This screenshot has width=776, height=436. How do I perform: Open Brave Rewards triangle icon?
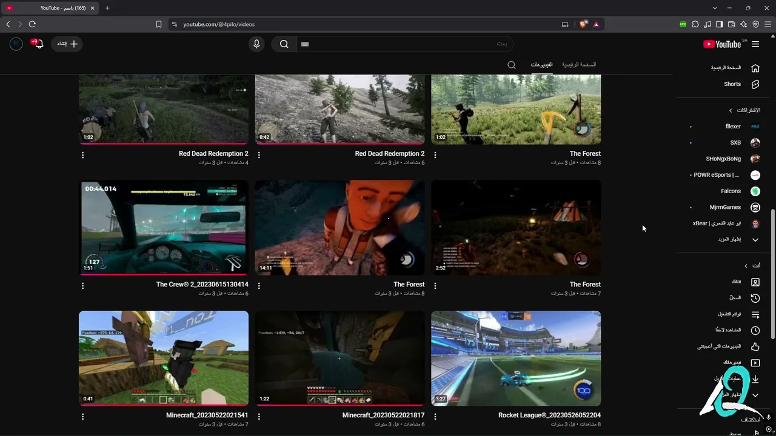597,24
